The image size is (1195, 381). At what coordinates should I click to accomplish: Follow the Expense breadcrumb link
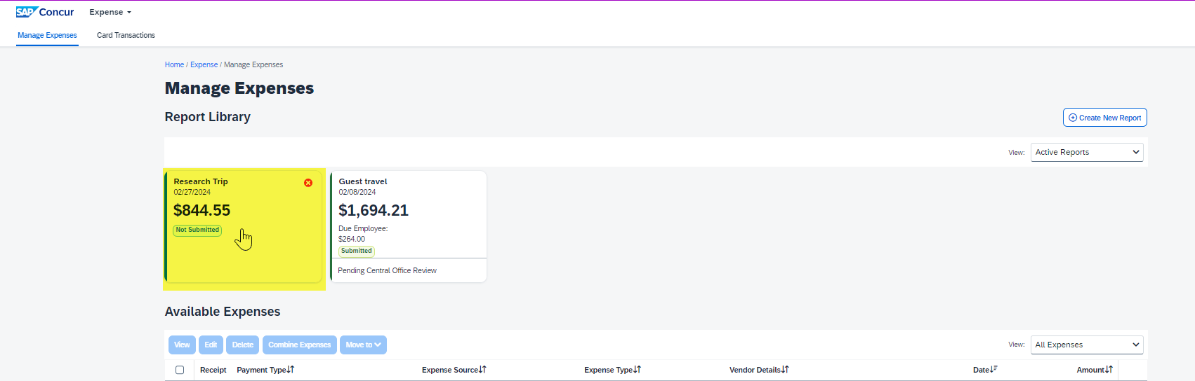pyautogui.click(x=204, y=64)
